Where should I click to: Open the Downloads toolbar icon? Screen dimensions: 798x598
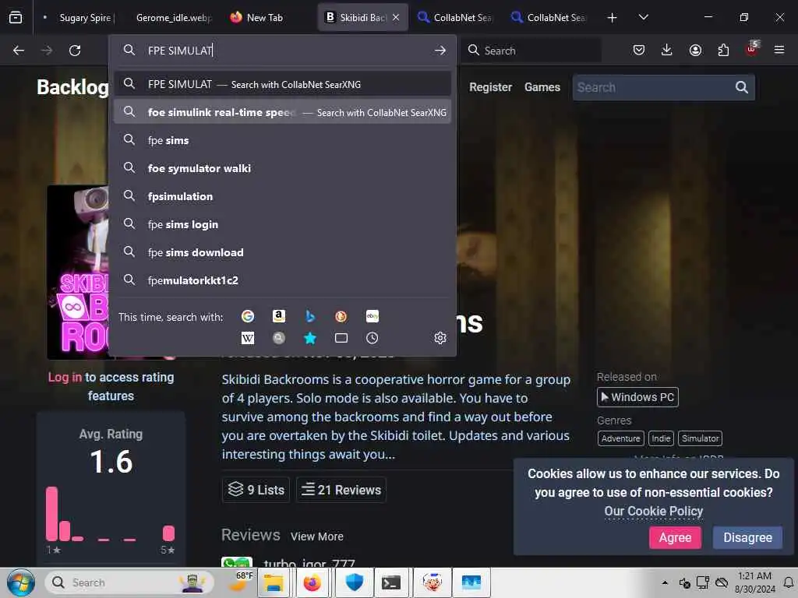(x=667, y=50)
